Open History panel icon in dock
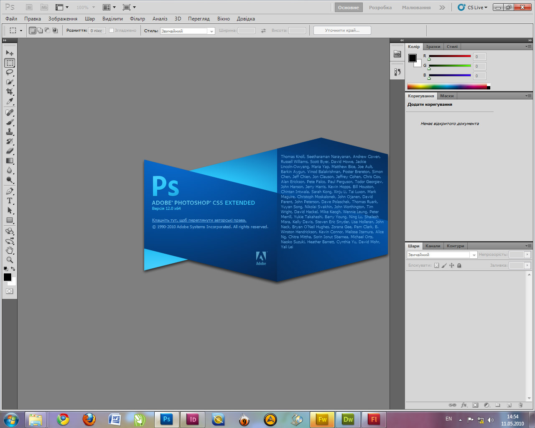The image size is (535, 428). (397, 72)
